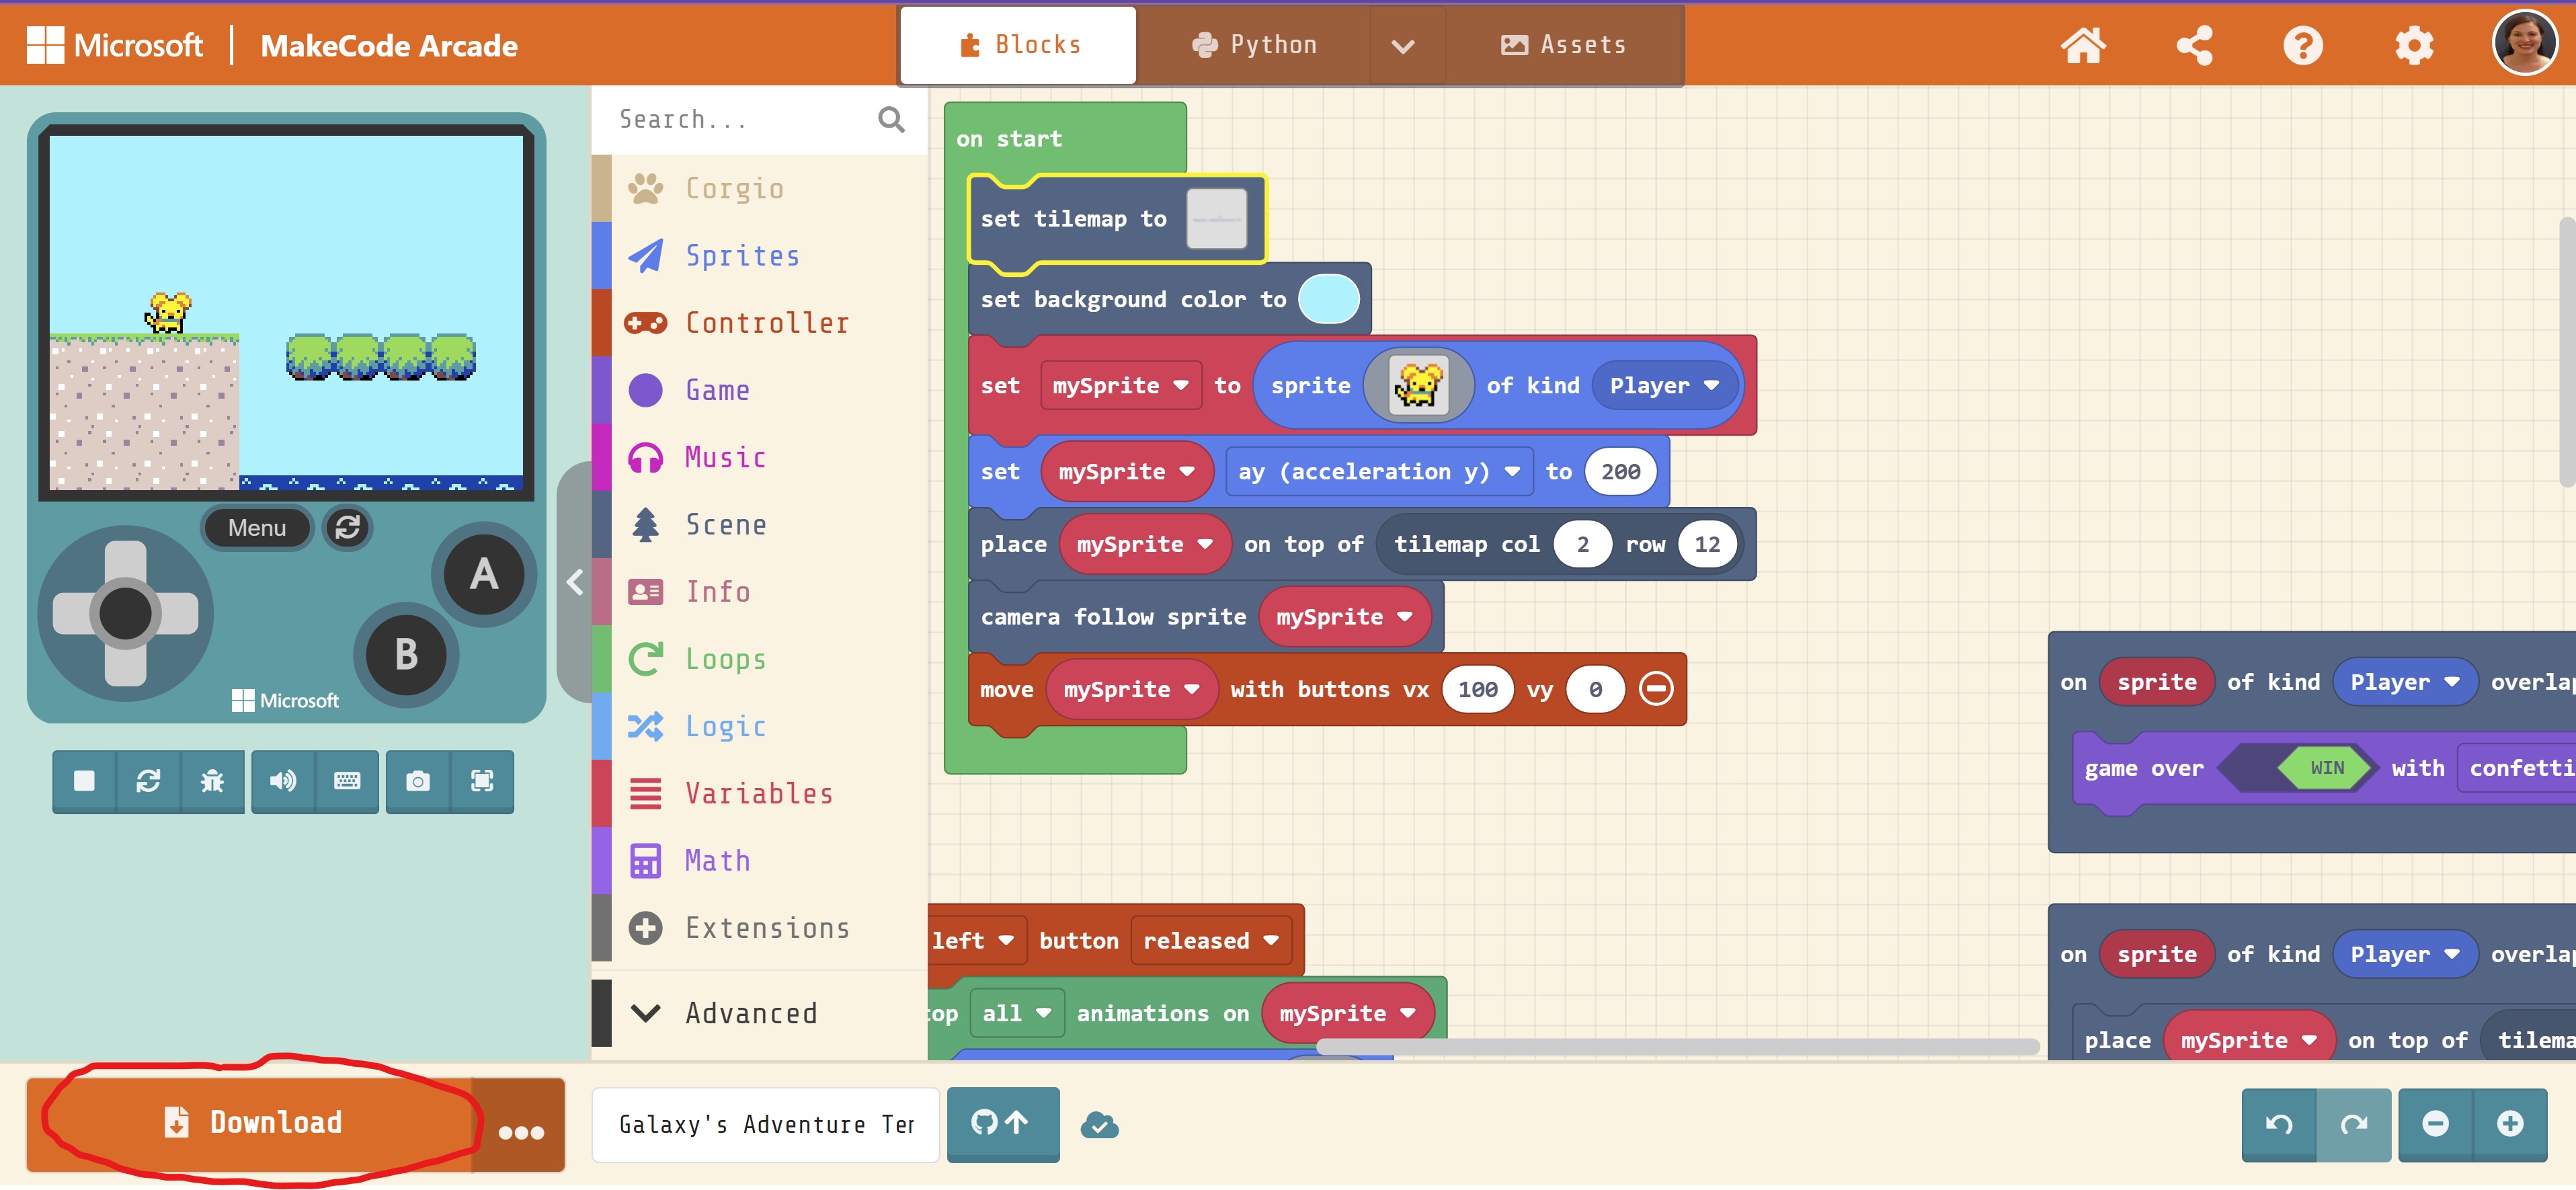Mute the simulator audio
Image resolution: width=2576 pixels, height=1190 pixels.
pyautogui.click(x=283, y=781)
